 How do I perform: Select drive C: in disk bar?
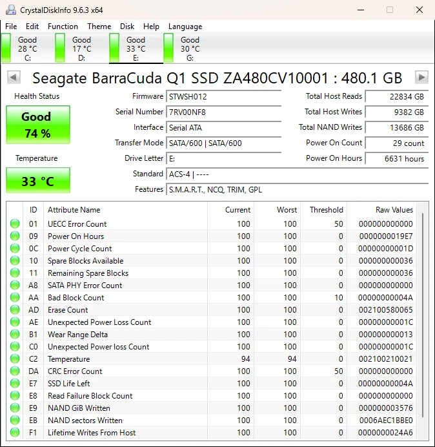(28, 48)
